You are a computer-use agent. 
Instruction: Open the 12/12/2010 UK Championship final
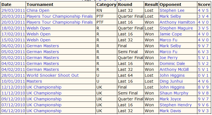(44, 87)
